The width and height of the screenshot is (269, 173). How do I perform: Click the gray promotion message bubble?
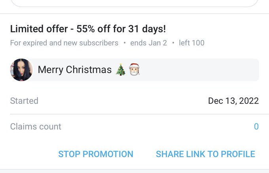(x=144, y=70)
